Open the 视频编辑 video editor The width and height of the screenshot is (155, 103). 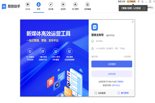coord(88,6)
